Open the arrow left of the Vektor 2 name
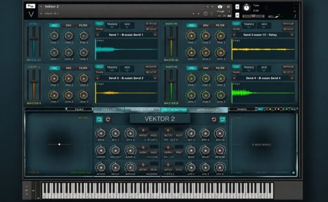 point(41,7)
